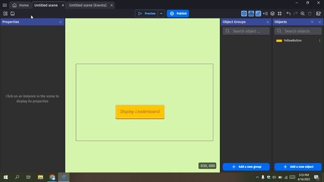
Task: Save the project with the save icon
Action: tap(13, 14)
